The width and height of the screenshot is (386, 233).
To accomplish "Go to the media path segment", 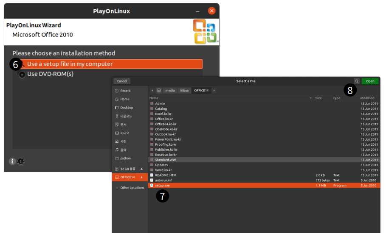I will [170, 91].
